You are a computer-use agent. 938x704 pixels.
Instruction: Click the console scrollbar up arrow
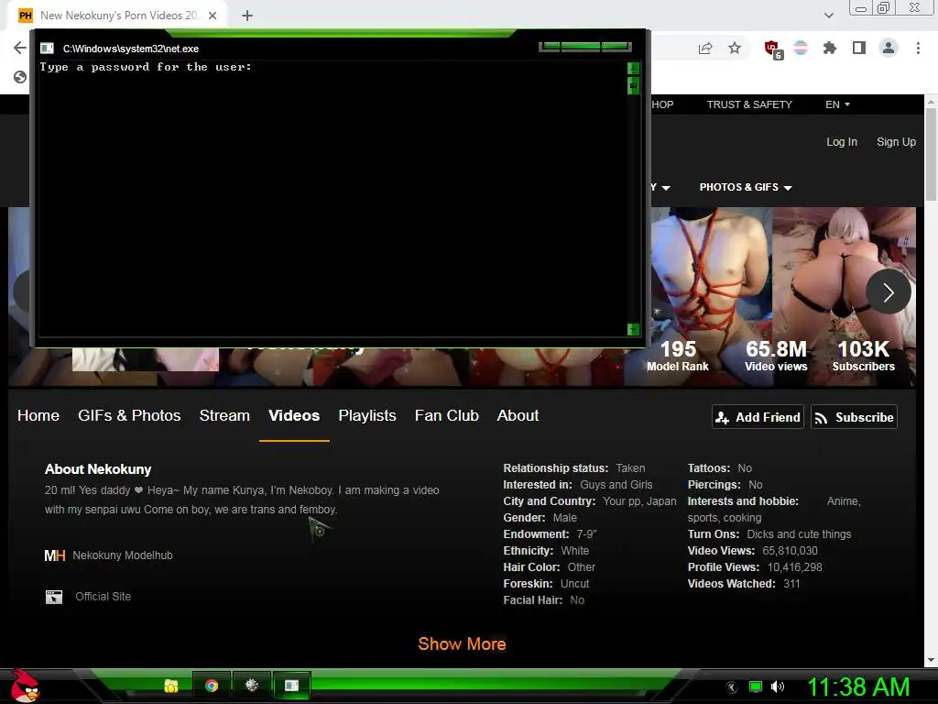point(633,68)
